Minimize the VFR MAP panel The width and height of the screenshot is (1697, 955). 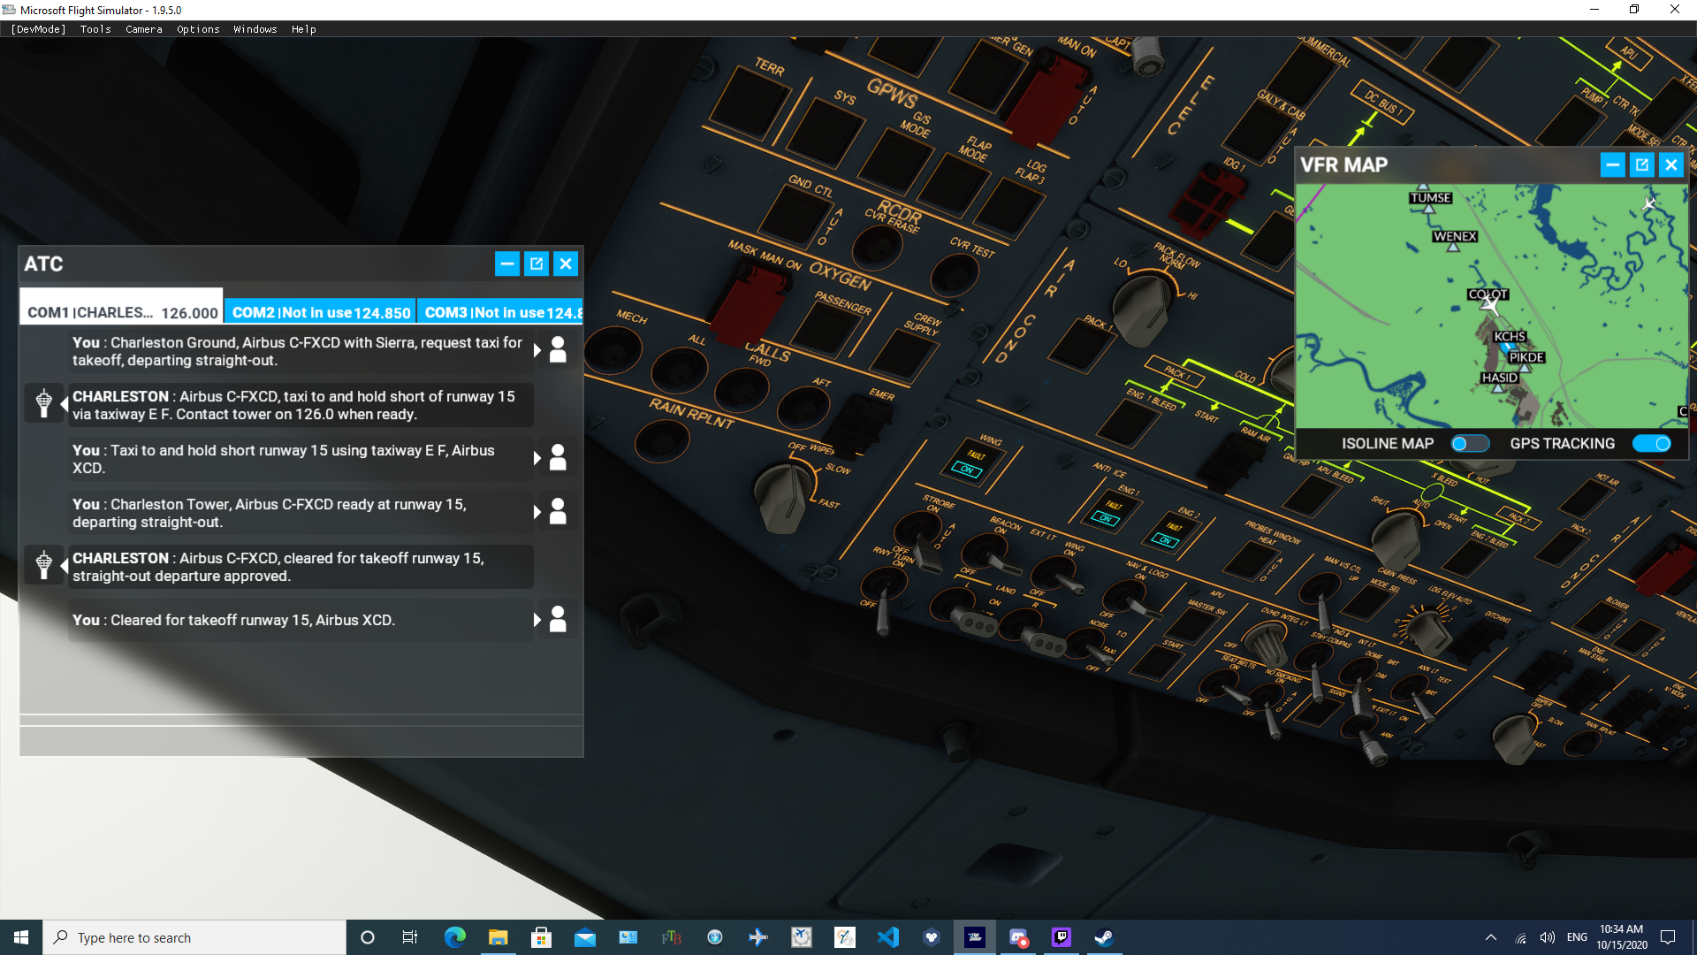point(1612,164)
